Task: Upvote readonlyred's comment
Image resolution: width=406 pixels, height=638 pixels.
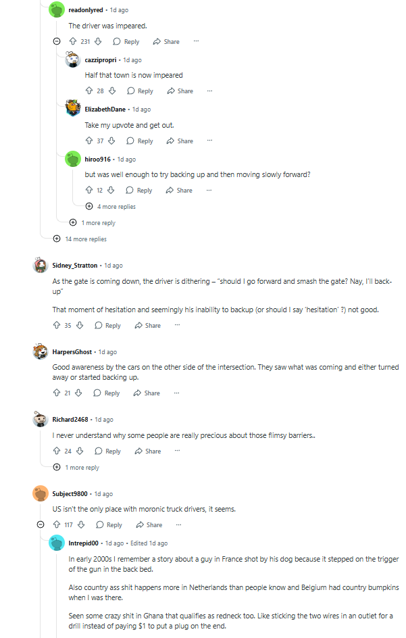Action: (x=73, y=41)
